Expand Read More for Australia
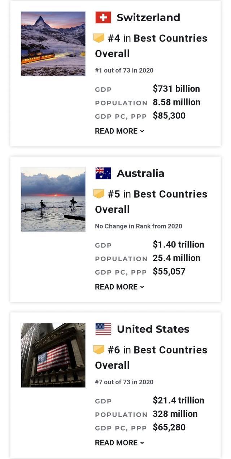This screenshot has height=459, width=231. [x=119, y=287]
